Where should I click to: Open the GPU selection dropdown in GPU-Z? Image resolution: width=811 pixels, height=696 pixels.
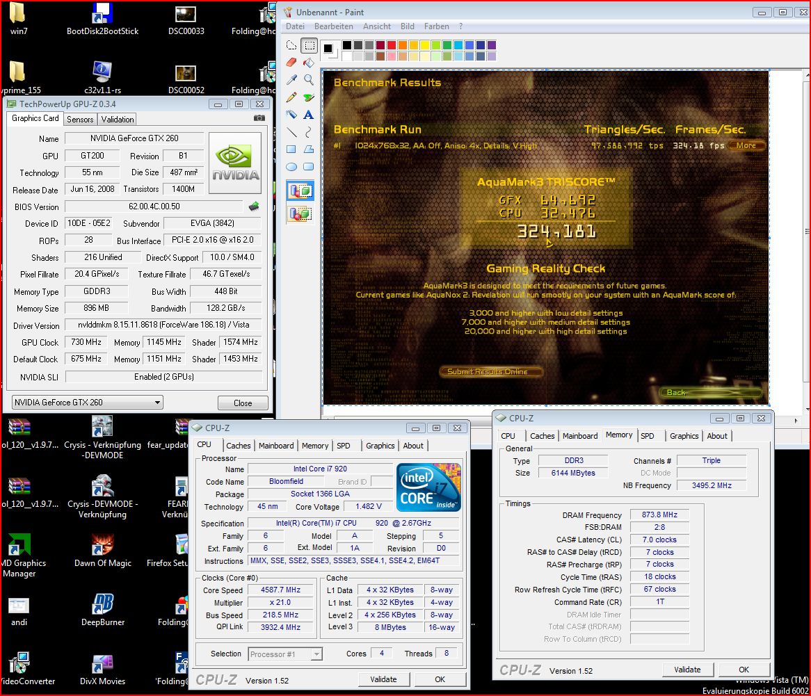pyautogui.click(x=87, y=403)
